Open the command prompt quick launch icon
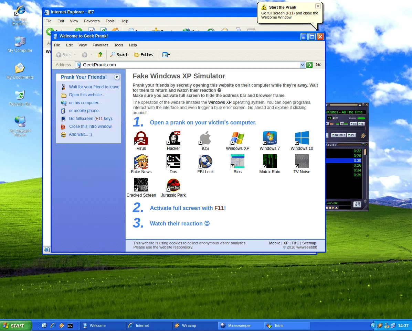The width and height of the screenshot is (412, 331). [x=70, y=326]
